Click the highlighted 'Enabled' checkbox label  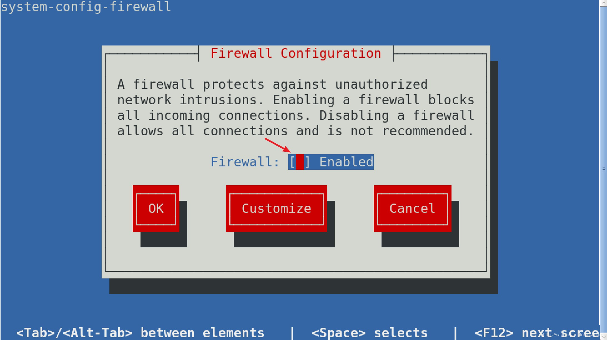click(346, 162)
